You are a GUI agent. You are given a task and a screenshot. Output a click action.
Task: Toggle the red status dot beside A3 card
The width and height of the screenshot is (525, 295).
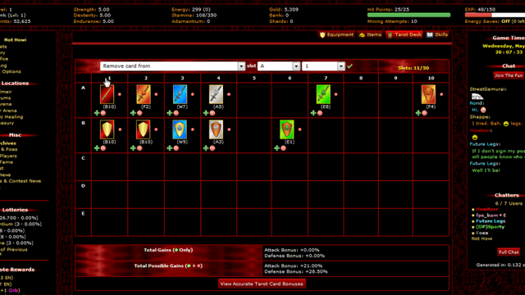[229, 129]
